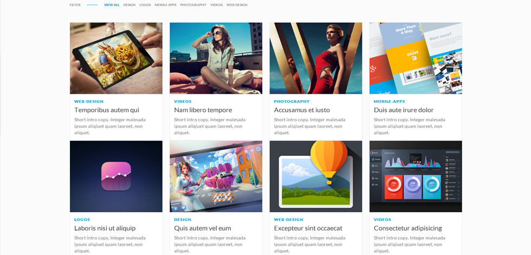531x255 pixels.
Task: Click intro copy under Laboris nisi ut aliquip
Action: click(x=110, y=245)
